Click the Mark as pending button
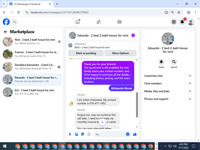The height and width of the screenshot is (150, 200). (x=86, y=53)
